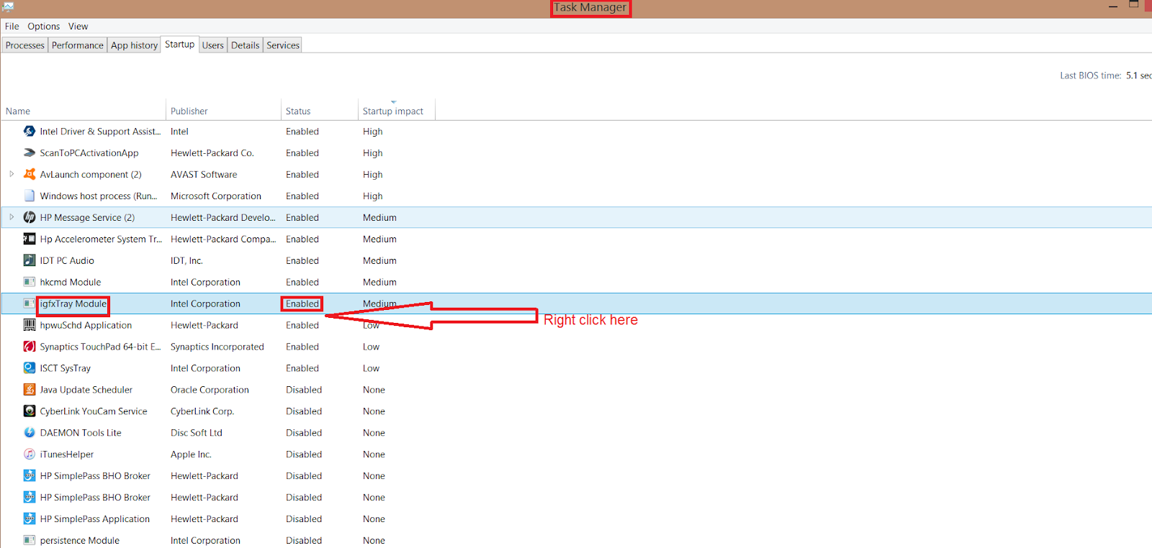Screen dimensions: 1152x548
Task: Open the View menu
Action: tap(78, 26)
